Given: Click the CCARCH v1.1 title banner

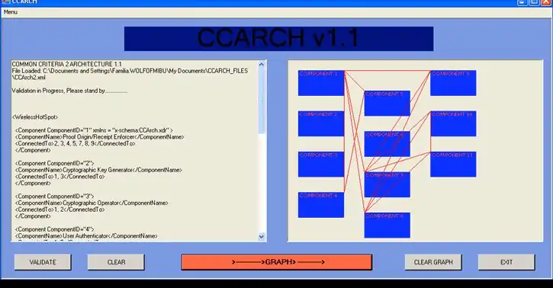Looking at the screenshot, I should 278,39.
